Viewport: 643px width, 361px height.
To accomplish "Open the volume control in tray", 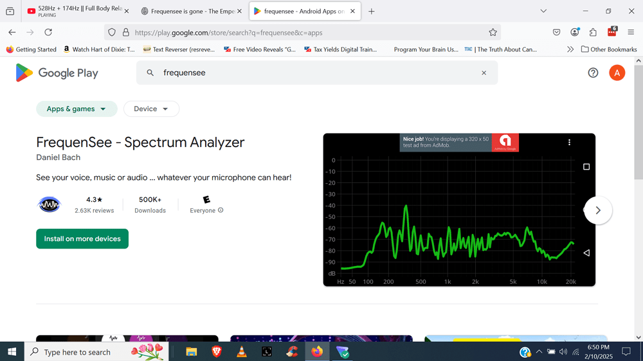I will (563, 351).
